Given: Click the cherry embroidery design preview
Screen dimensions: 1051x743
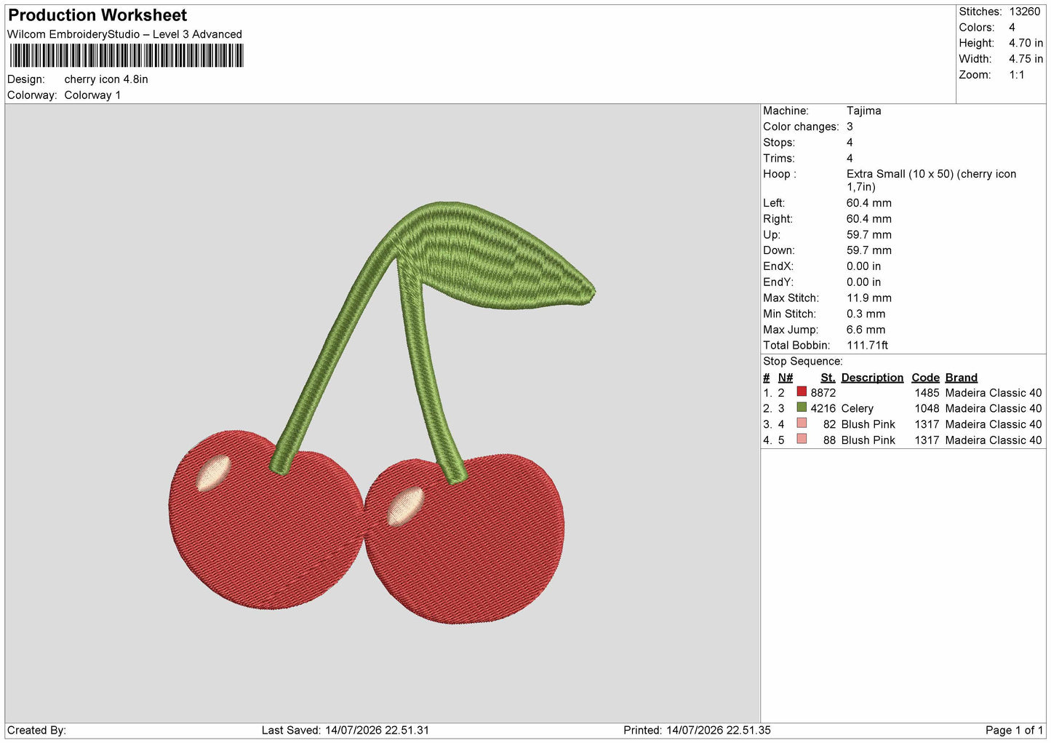Looking at the screenshot, I should pyautogui.click(x=382, y=413).
